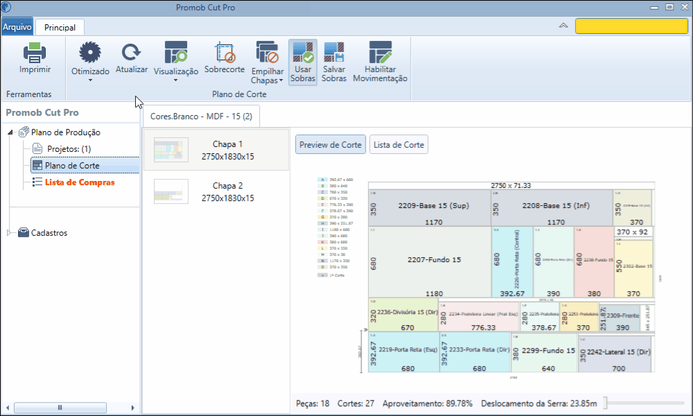Viewport: 693px width, 416px height.
Task: Click the left panel scrollbar right arrow
Action: click(x=132, y=407)
